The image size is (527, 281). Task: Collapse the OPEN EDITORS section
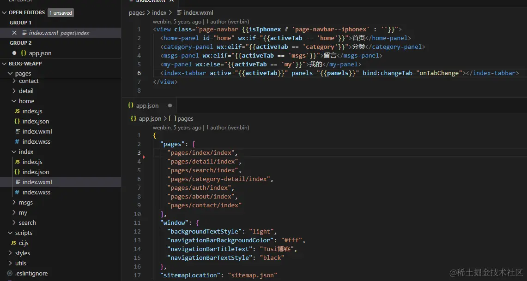coord(4,12)
